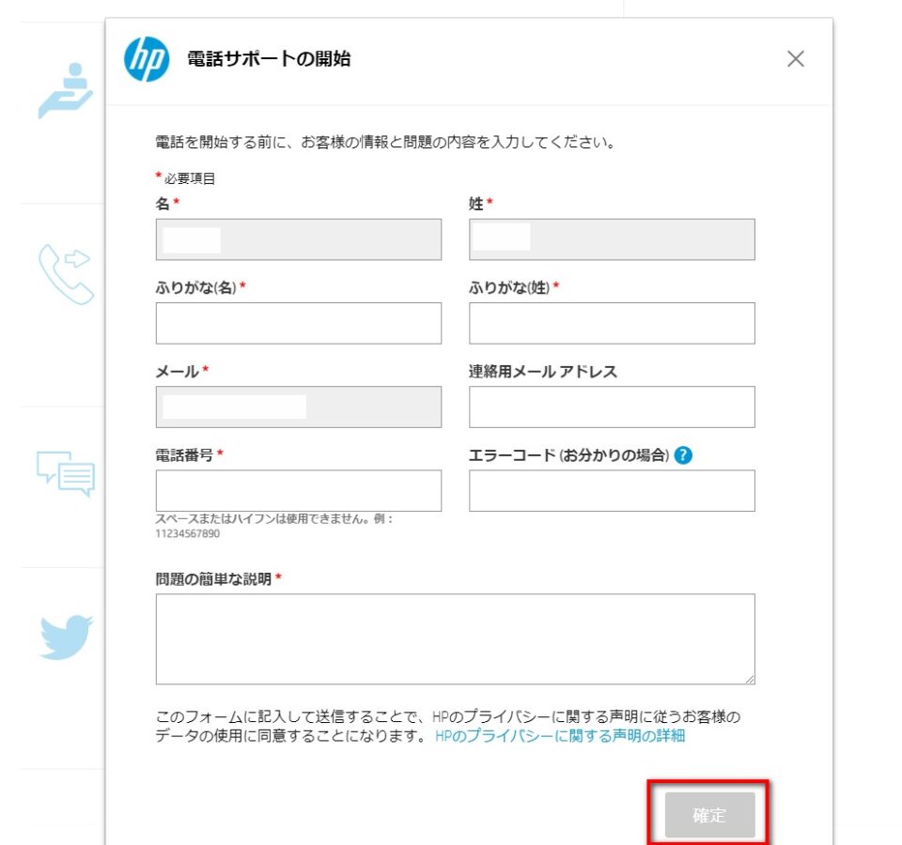Screen dimensions: 902x845
Task: Focus the ふりがな(姓) input field
Action: point(612,323)
